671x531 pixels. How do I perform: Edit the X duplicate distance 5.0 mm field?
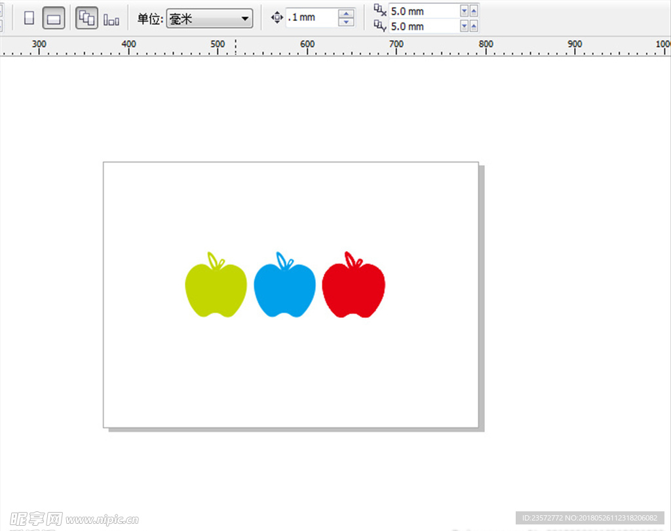coord(424,11)
